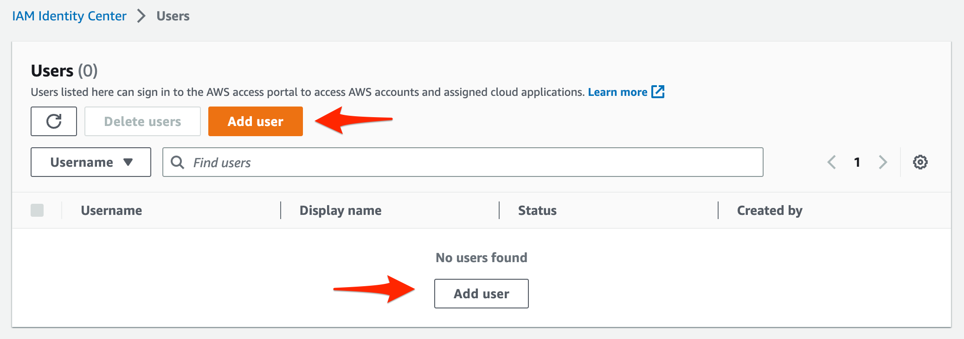Sort by the Created by column header

coord(770,210)
